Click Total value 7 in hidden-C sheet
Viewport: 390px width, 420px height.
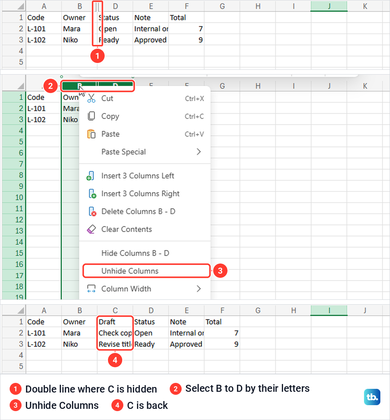click(x=186, y=29)
